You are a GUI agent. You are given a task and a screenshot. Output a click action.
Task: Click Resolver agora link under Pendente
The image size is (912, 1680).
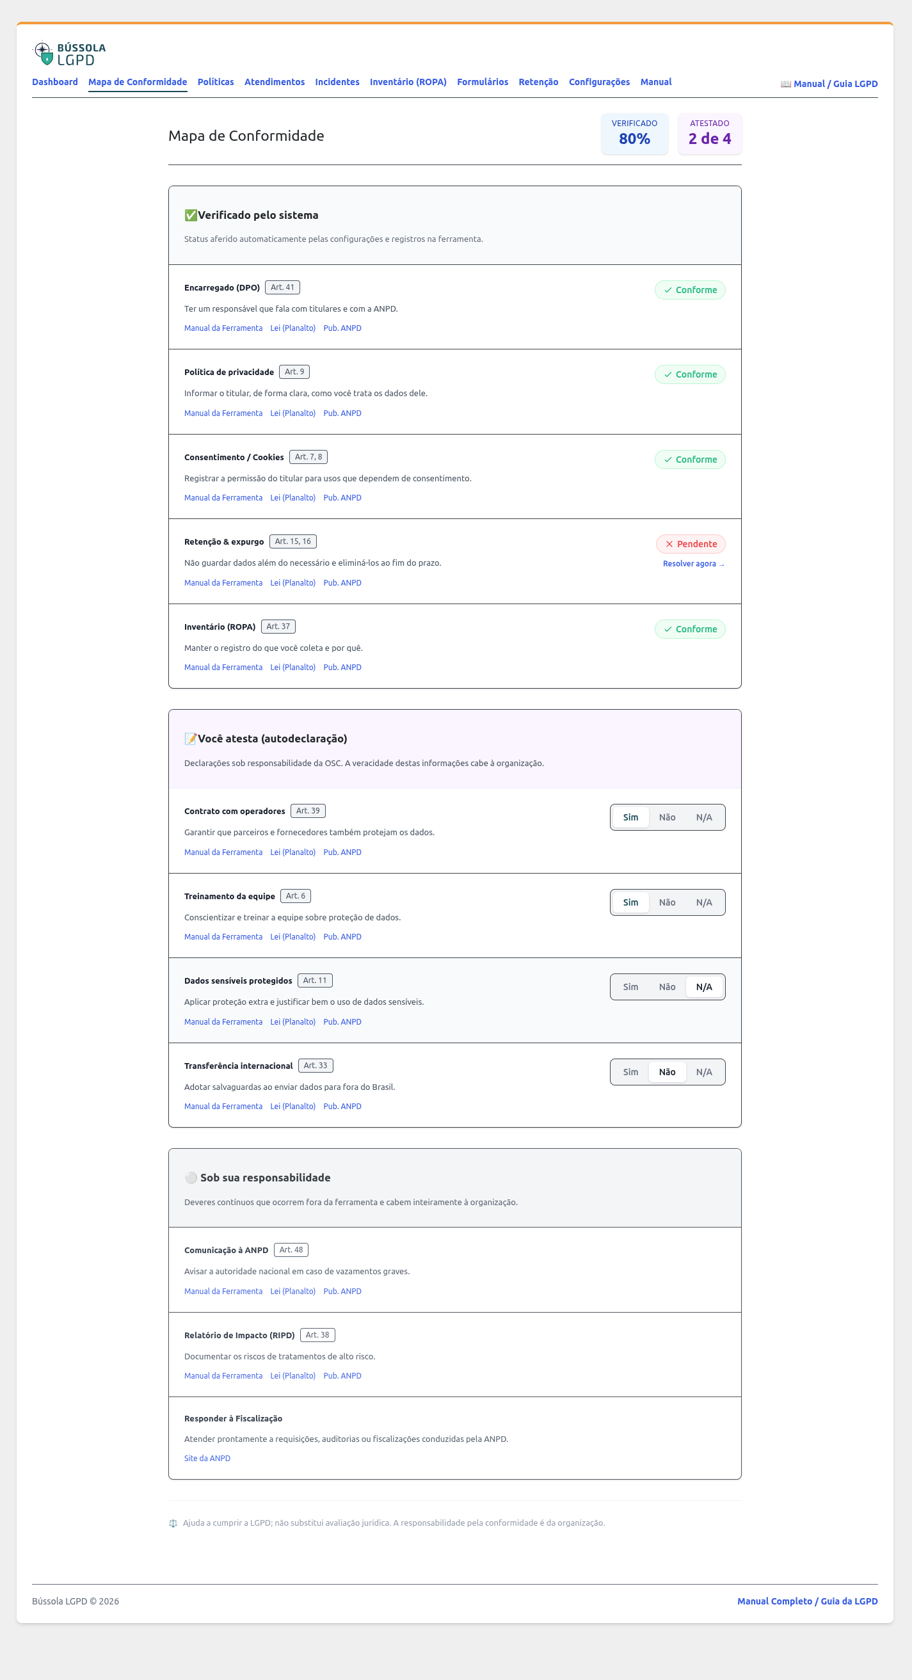click(x=694, y=563)
